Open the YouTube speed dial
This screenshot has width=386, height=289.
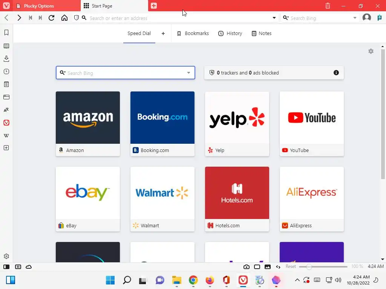click(312, 124)
